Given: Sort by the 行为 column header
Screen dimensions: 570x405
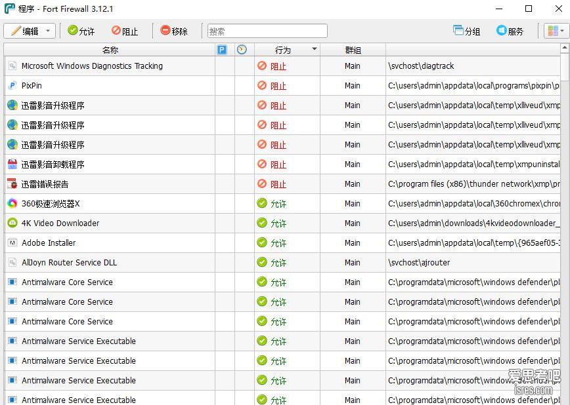Looking at the screenshot, I should [x=287, y=50].
